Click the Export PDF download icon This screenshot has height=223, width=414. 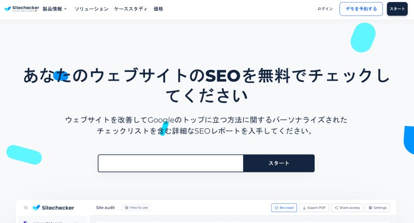[304, 207]
